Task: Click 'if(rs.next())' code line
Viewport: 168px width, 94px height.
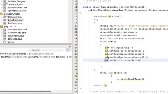Action: point(108,42)
